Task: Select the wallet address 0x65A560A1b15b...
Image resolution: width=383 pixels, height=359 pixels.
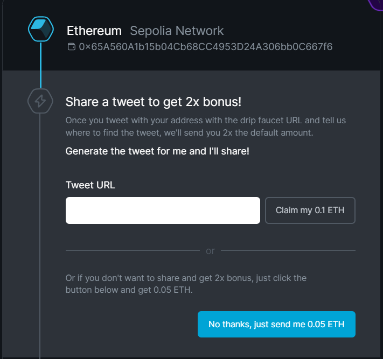Action: pyautogui.click(x=205, y=47)
